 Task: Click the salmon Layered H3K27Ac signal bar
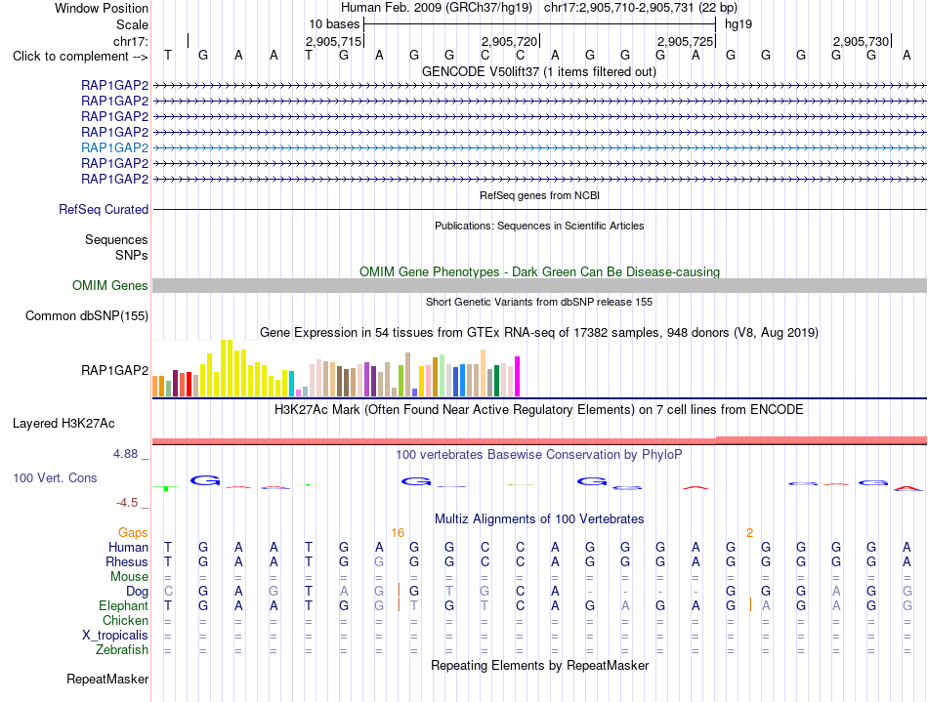[x=539, y=440]
